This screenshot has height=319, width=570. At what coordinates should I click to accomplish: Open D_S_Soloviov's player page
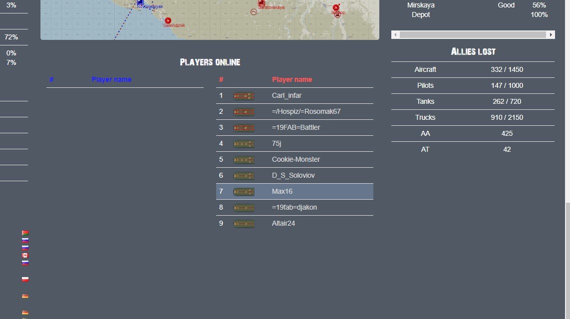(x=293, y=176)
